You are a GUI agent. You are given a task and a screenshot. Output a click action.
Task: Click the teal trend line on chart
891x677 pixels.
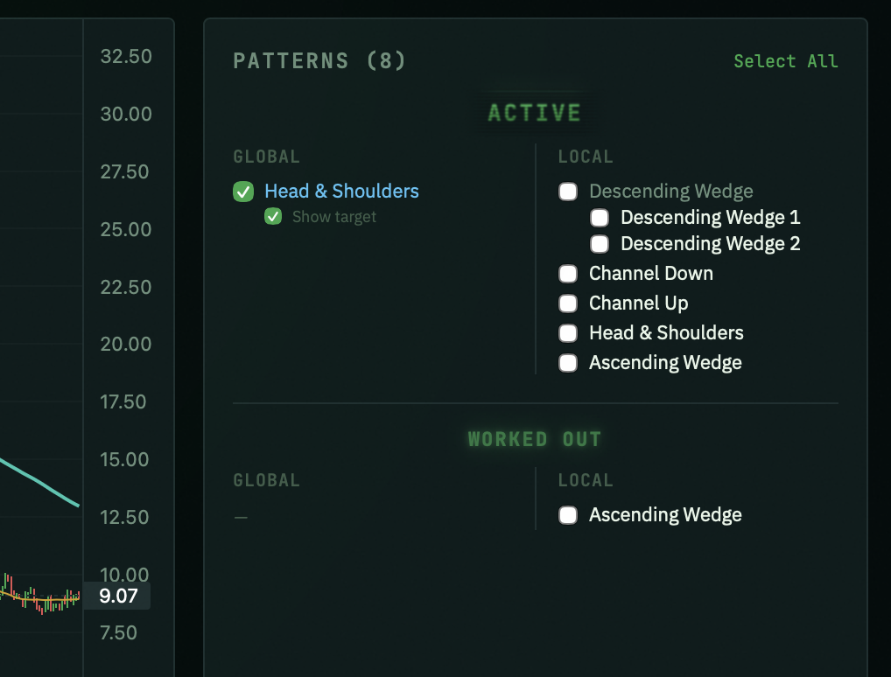coord(39,482)
